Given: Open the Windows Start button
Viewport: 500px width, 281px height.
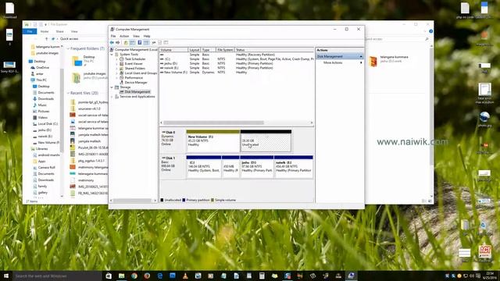Looking at the screenshot, I should coord(6,276).
